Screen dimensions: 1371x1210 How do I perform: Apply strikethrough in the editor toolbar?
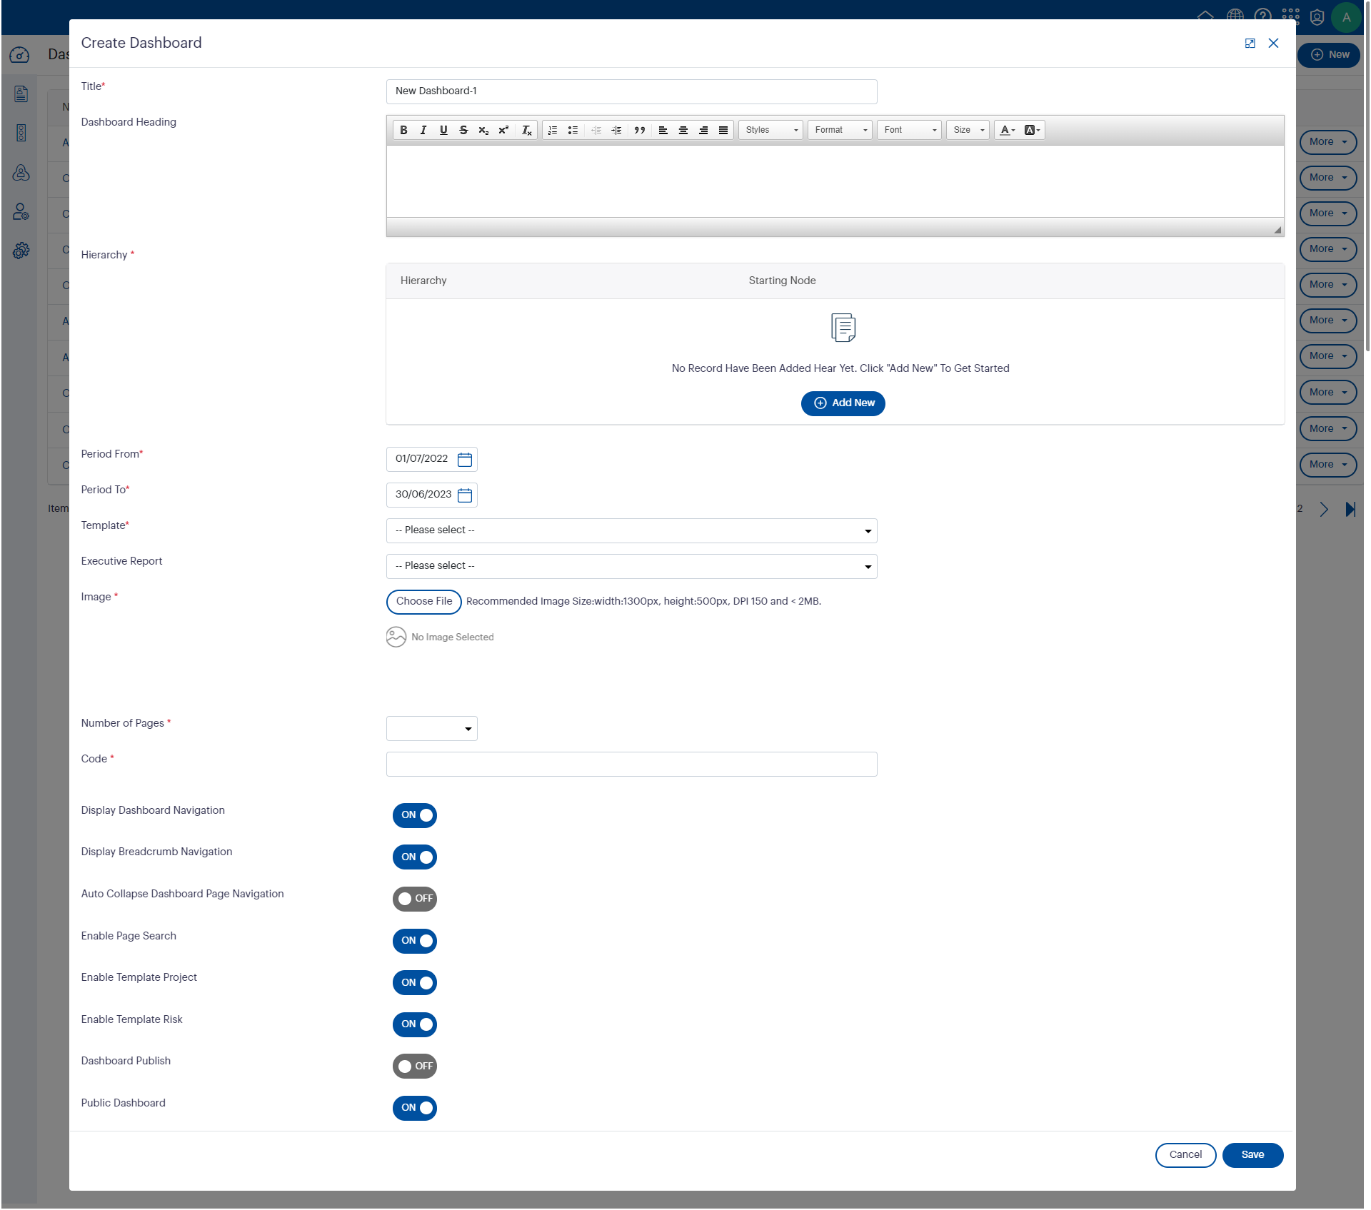coord(463,130)
